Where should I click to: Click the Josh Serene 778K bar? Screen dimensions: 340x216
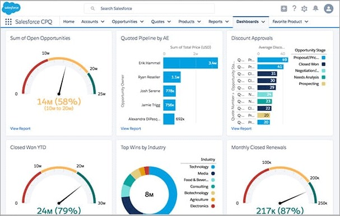169,91
